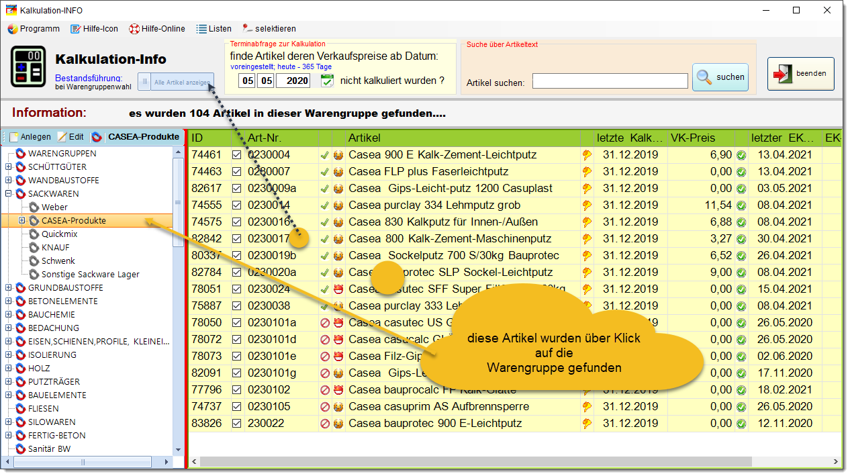Click the thumbs-down icon in the Casea 830 Kalkputz row
The image size is (850, 476).
(x=587, y=222)
